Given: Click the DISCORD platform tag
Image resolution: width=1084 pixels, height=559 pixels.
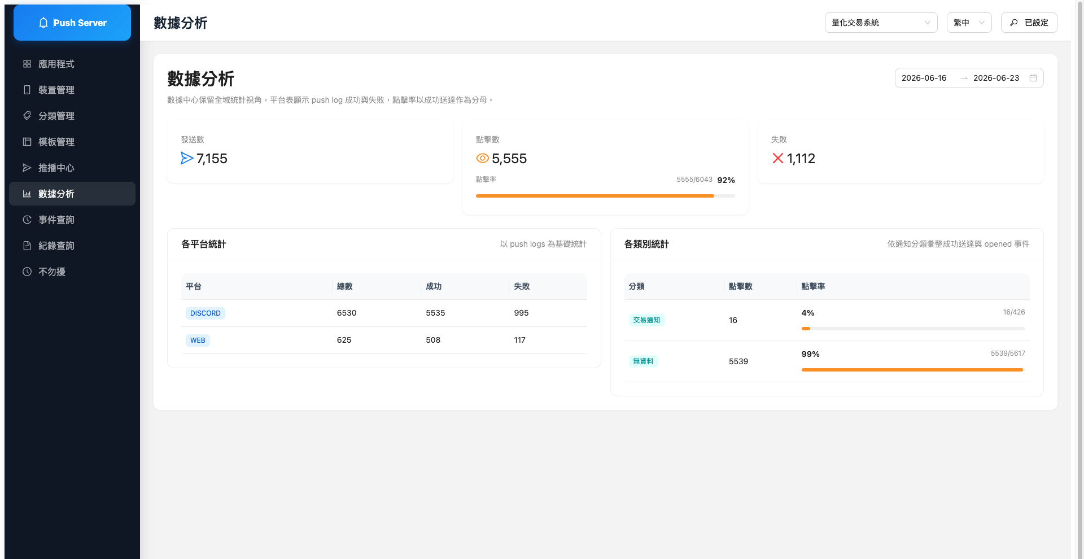Looking at the screenshot, I should 206,313.
